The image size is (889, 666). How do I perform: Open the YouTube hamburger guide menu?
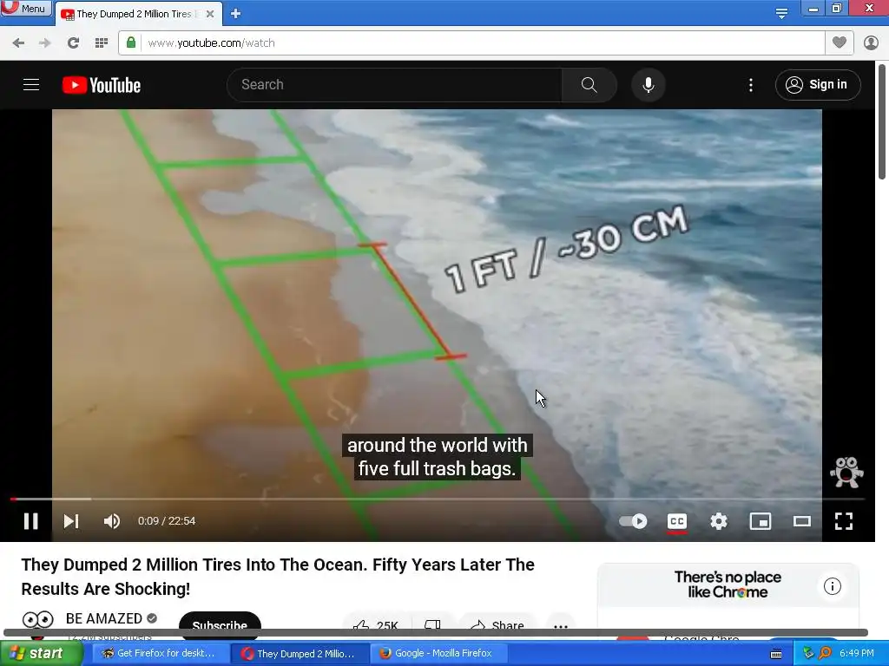[31, 85]
